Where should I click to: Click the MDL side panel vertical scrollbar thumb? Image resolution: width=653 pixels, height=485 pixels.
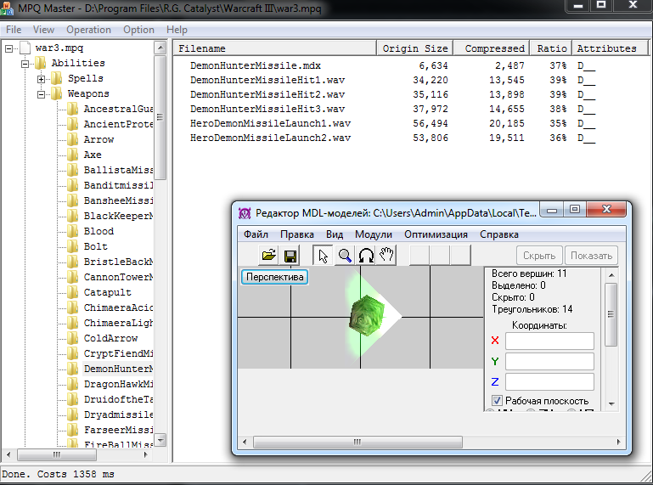pos(611,314)
